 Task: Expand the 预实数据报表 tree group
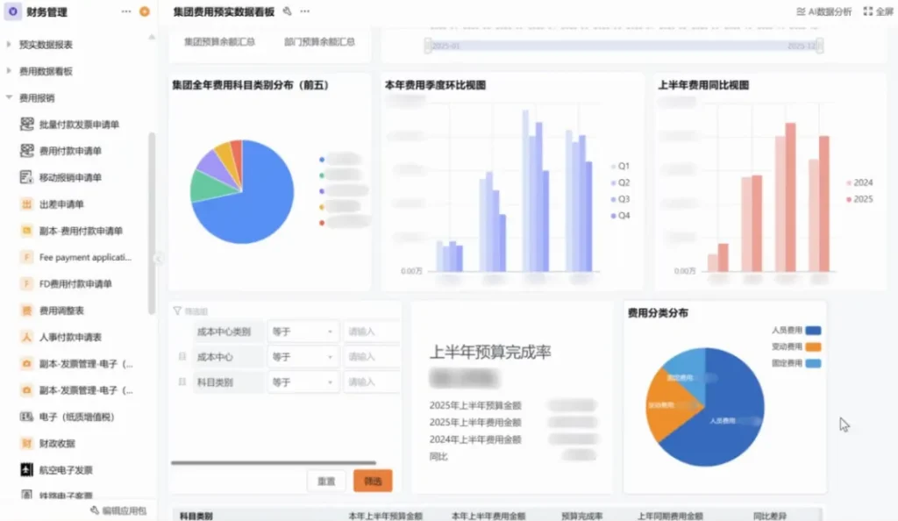[9, 45]
